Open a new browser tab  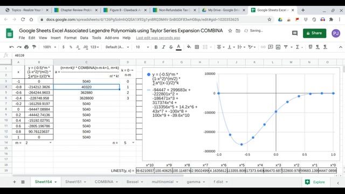point(303,10)
